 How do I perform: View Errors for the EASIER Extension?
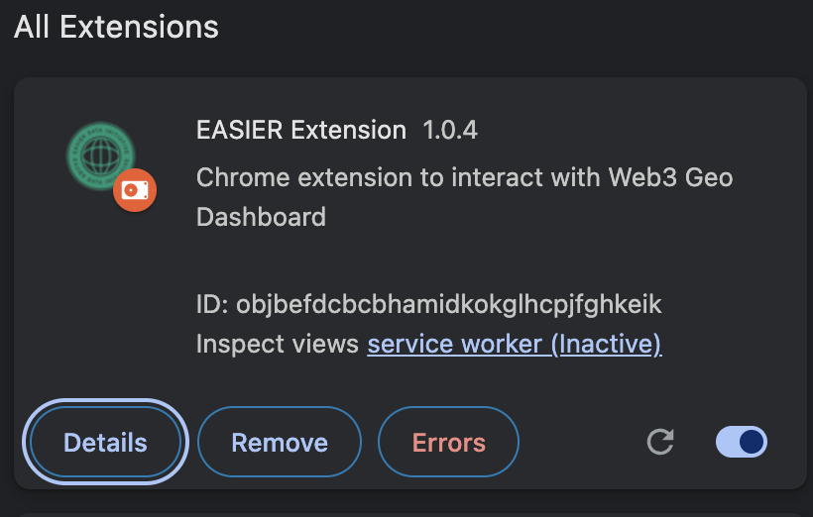[x=448, y=442]
